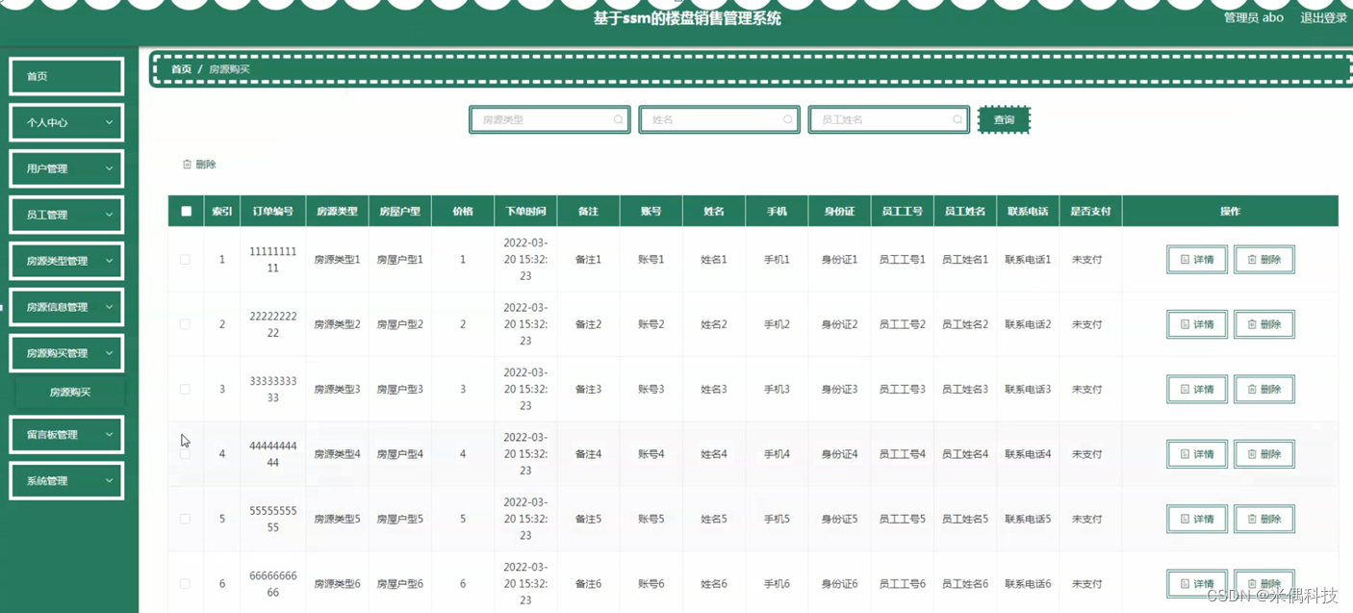Check the checkbox for row 4

point(185,454)
